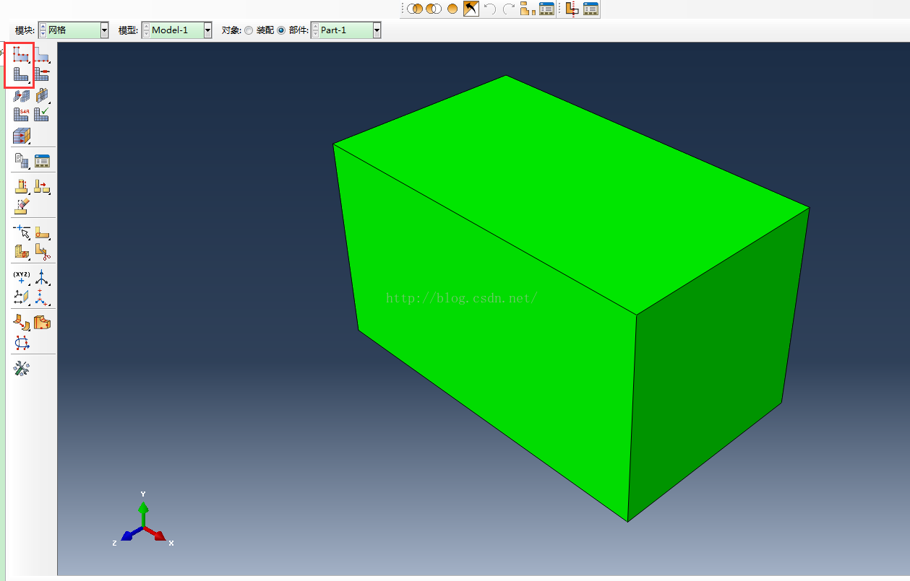The height and width of the screenshot is (581, 910).
Task: Open the Query tools wrench icon
Action: tap(21, 369)
